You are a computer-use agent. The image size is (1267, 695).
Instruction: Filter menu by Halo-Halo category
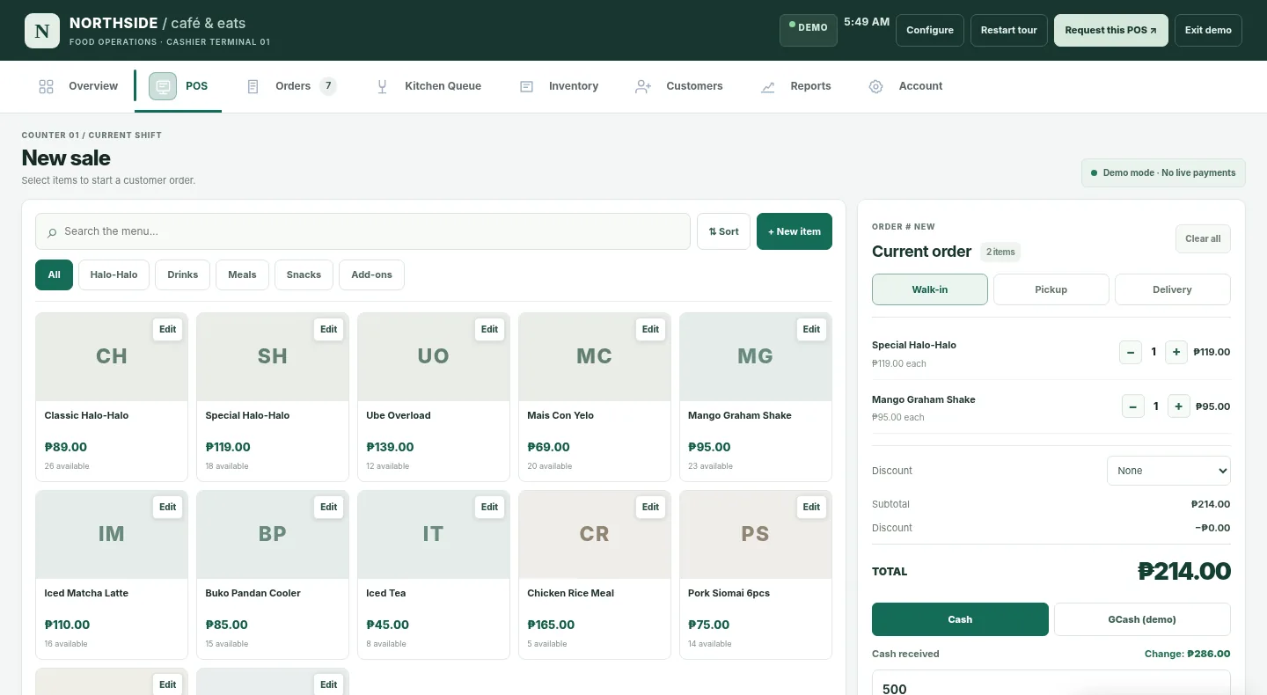[x=114, y=274]
